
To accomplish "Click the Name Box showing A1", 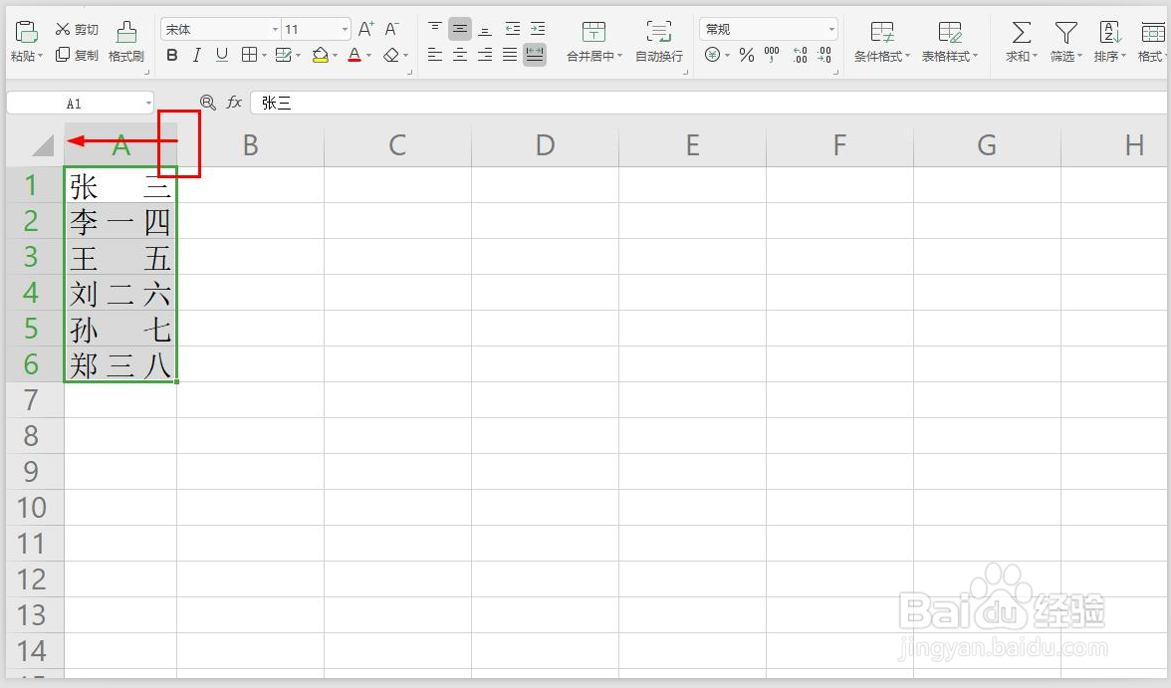I will pyautogui.click(x=74, y=104).
